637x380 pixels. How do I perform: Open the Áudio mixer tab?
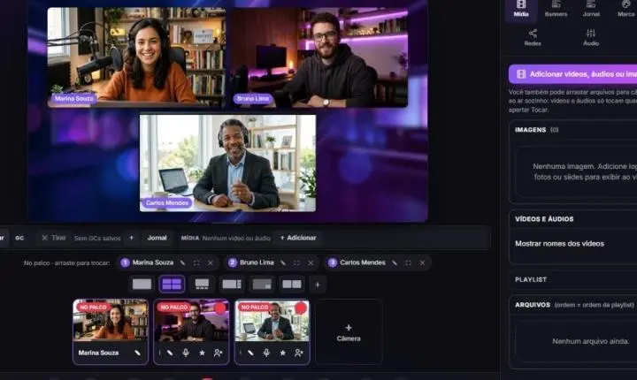point(591,37)
